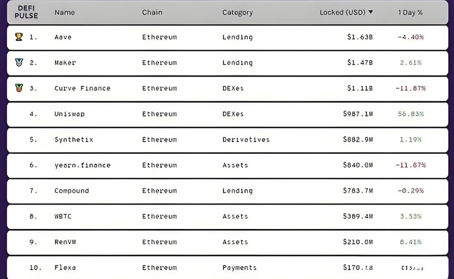
Task: Open the yearn.finance entry
Action: 82,165
